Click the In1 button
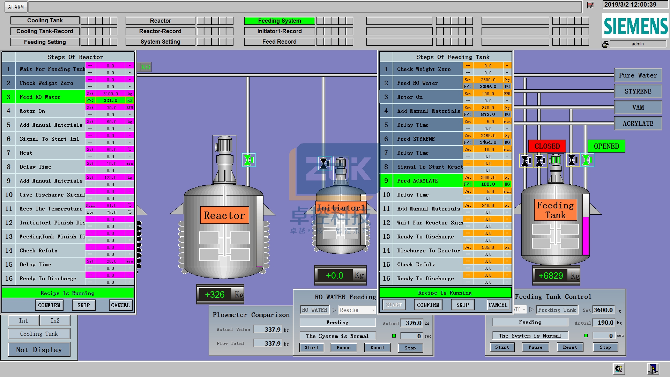This screenshot has width=670, height=377. [x=23, y=320]
